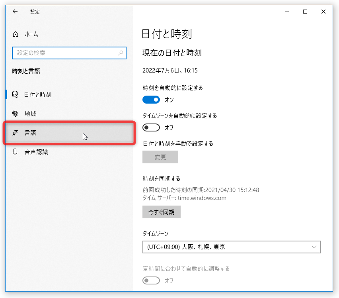The width and height of the screenshot is (339, 298).
Task: Click the 音声認識 microphone icon
Action: 15,152
